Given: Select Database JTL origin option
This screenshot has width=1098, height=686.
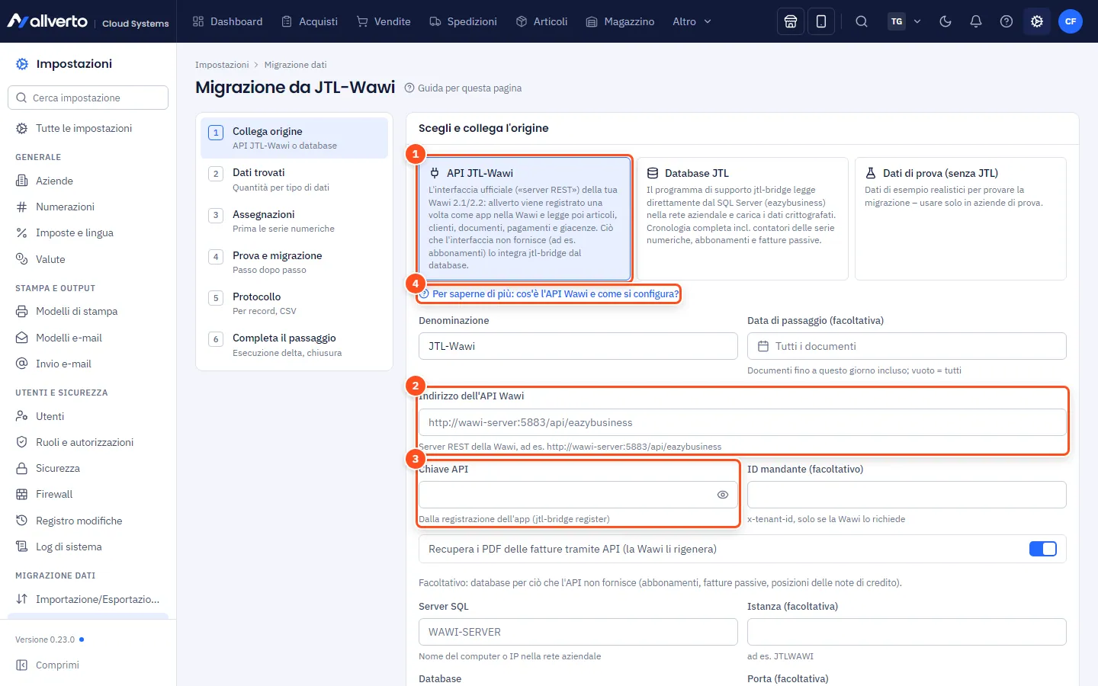Looking at the screenshot, I should [x=743, y=219].
